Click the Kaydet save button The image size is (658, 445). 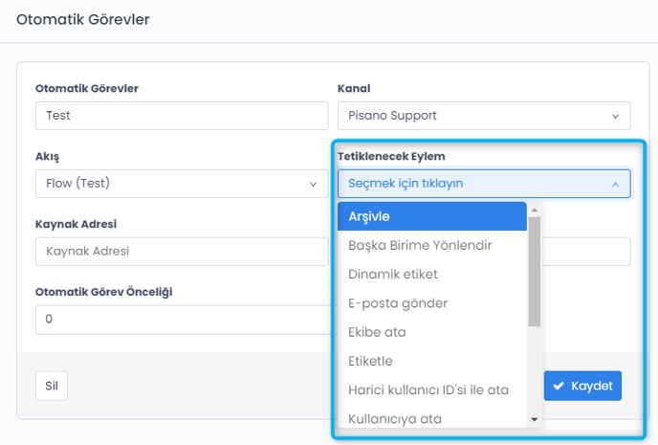[x=583, y=386]
